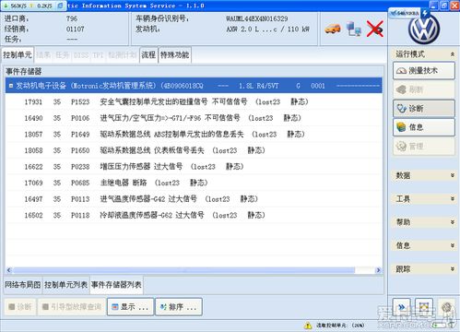Click the 经销商 value 01107
460x332 pixels.
click(x=75, y=30)
